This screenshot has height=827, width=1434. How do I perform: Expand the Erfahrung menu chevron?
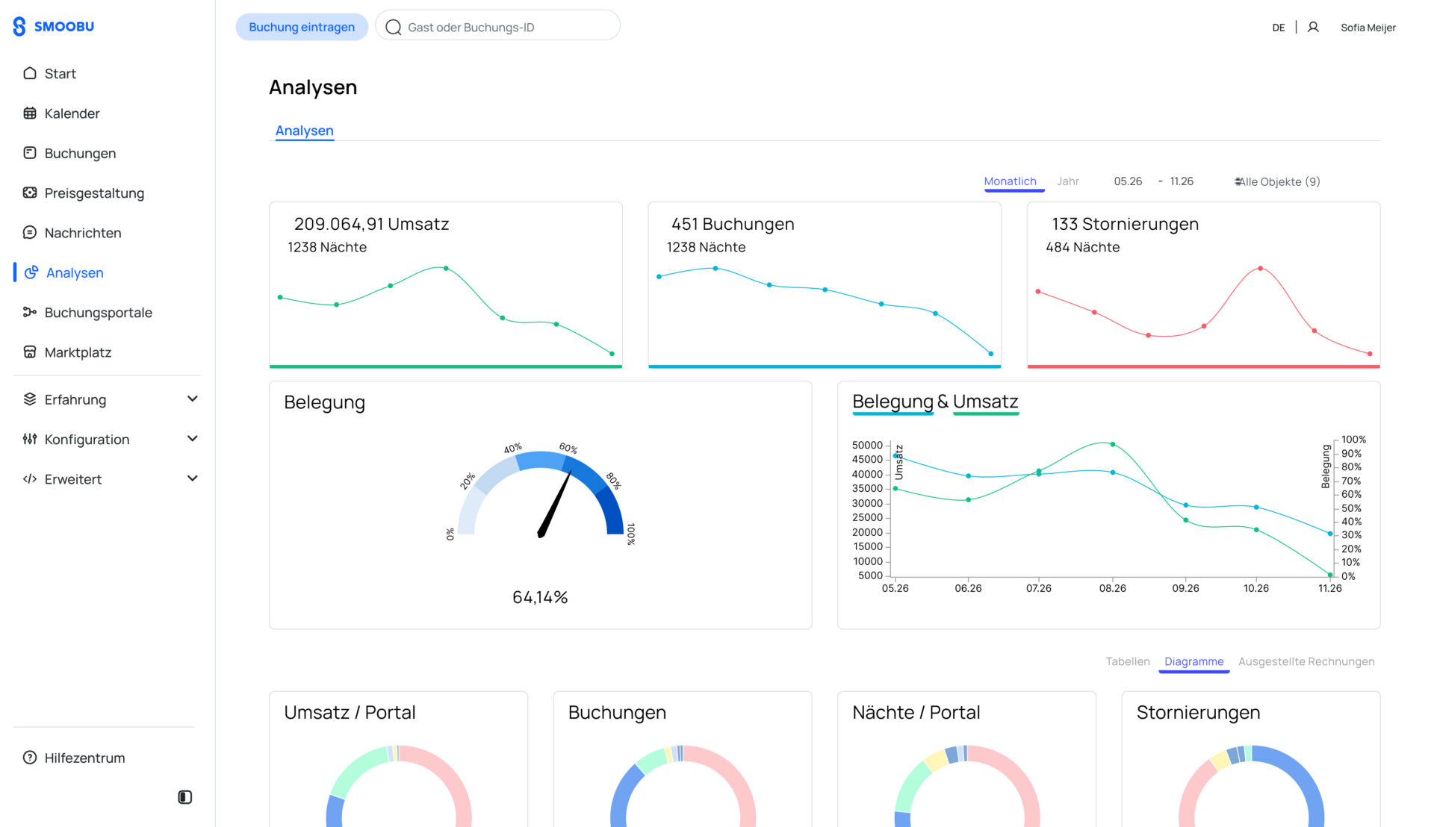pyautogui.click(x=193, y=399)
